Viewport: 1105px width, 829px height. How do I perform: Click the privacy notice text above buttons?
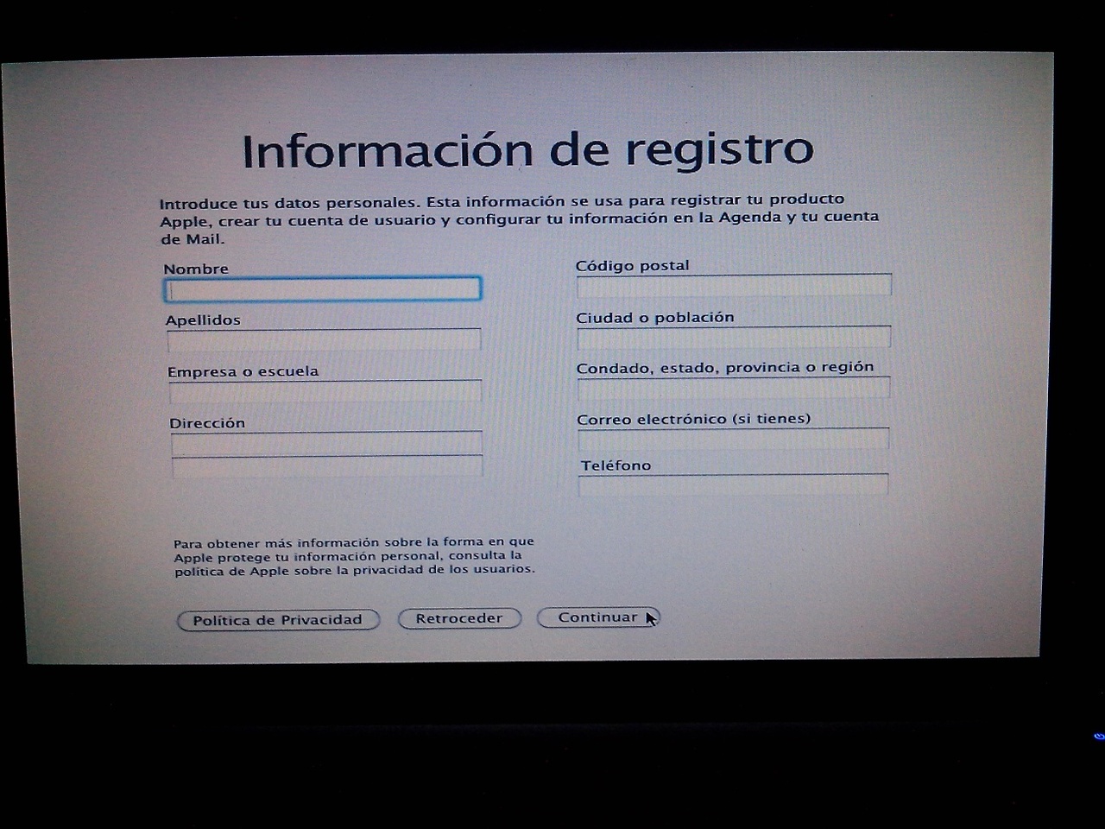[x=354, y=556]
